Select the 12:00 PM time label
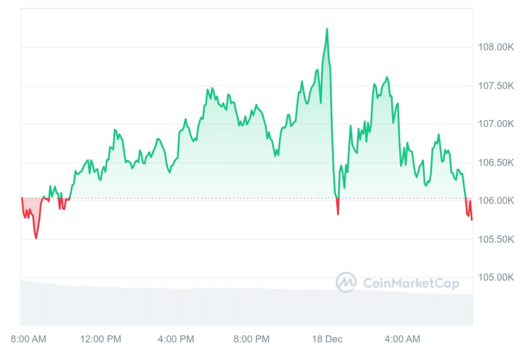This screenshot has height=353, width=530. (101, 339)
